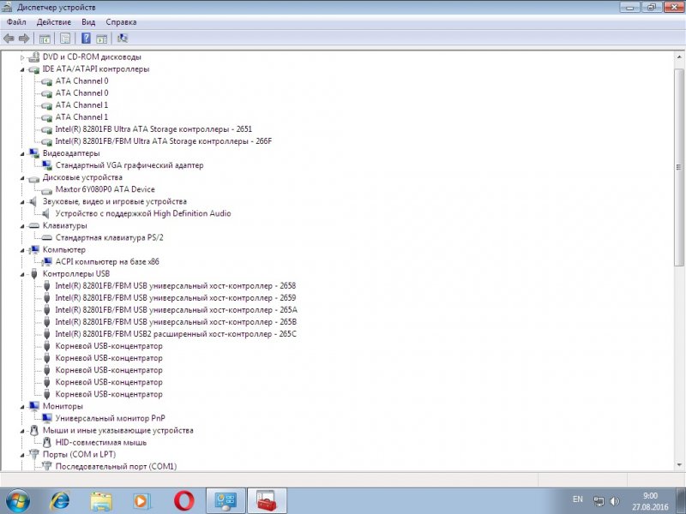Open the Справка menu
The image size is (686, 514).
pos(121,21)
